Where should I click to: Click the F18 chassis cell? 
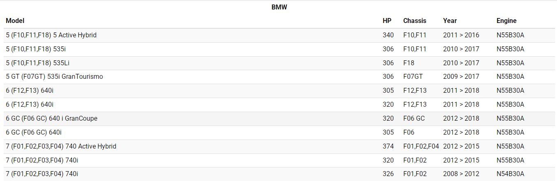(409, 63)
